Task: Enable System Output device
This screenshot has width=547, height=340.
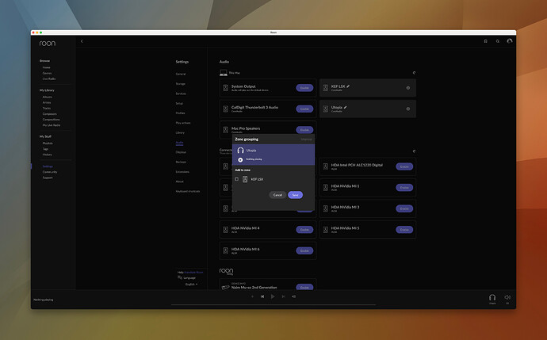Action: pos(304,88)
